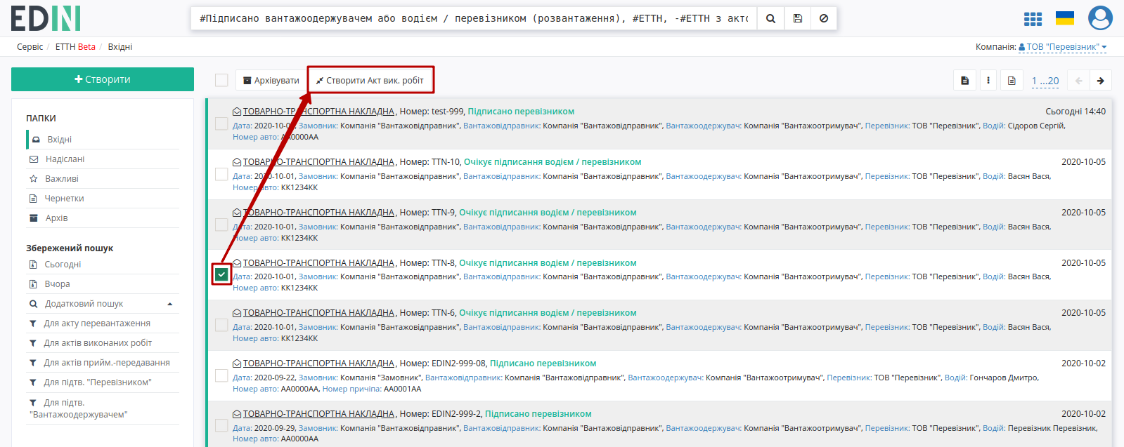Click the Сервіс breadcrumb

[x=30, y=47]
